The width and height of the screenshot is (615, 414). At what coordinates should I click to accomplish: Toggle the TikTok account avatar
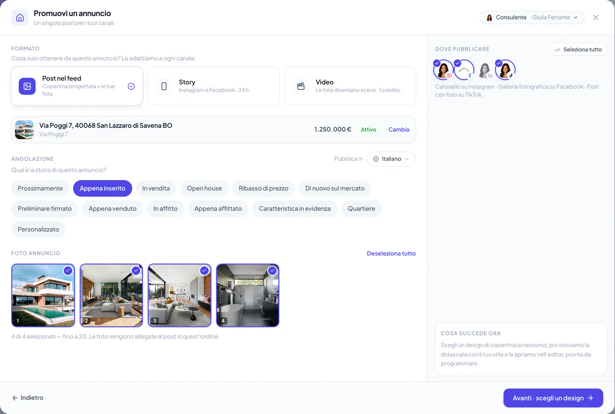click(505, 70)
